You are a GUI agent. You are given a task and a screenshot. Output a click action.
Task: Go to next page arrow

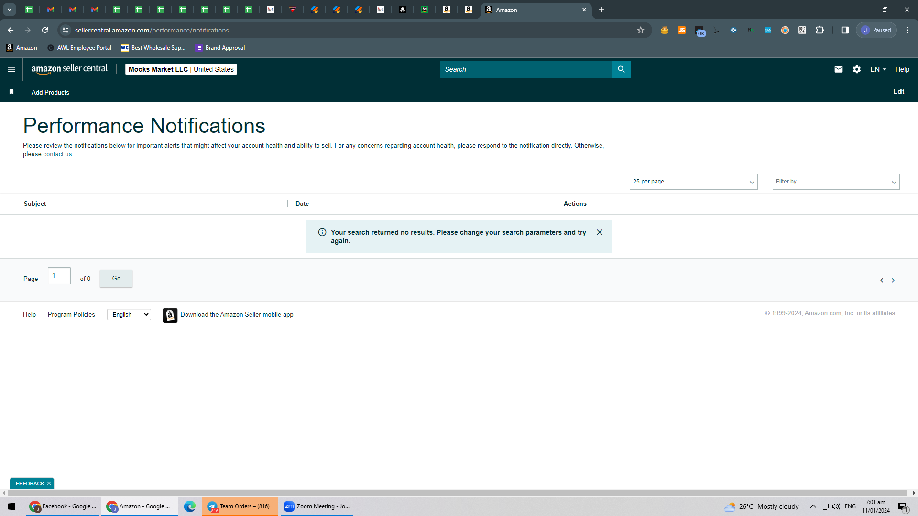tap(893, 280)
